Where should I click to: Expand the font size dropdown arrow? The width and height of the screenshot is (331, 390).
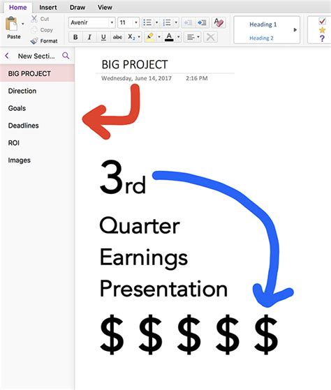pos(136,22)
